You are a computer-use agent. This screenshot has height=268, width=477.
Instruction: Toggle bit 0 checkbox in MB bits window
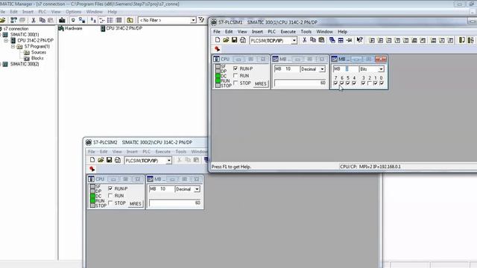coord(382,83)
